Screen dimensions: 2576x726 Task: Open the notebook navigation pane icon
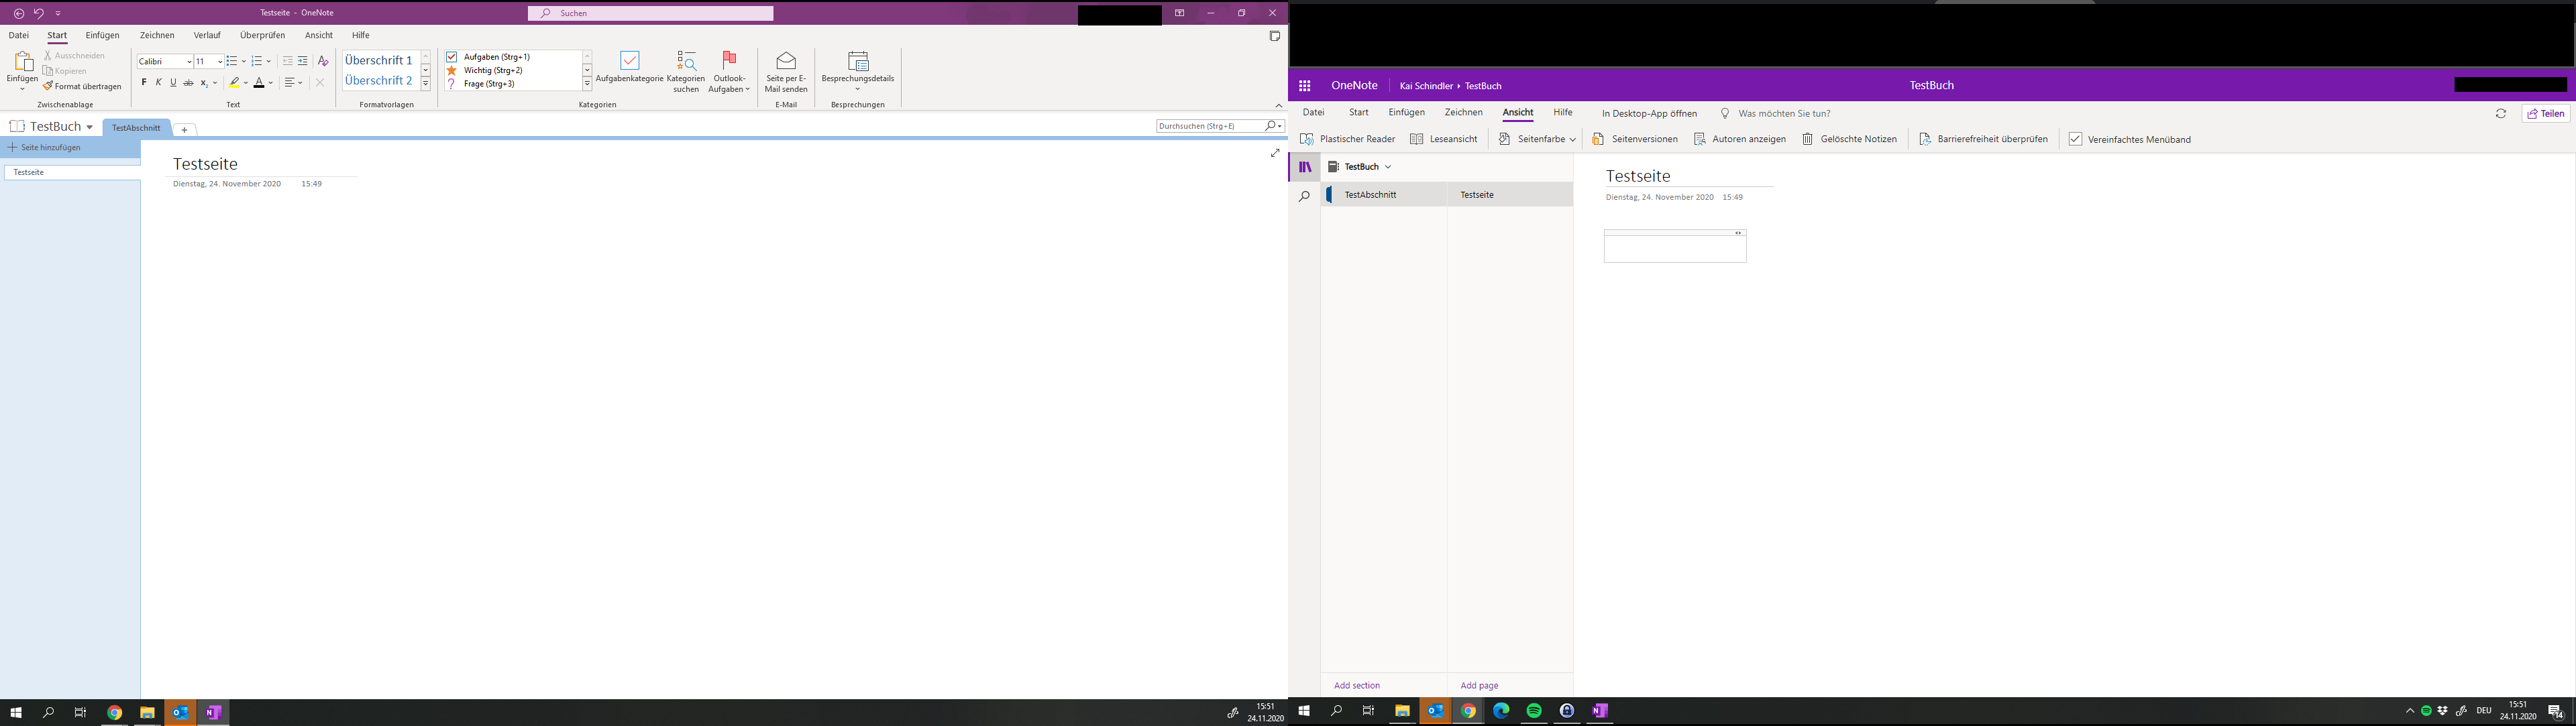pyautogui.click(x=1304, y=167)
